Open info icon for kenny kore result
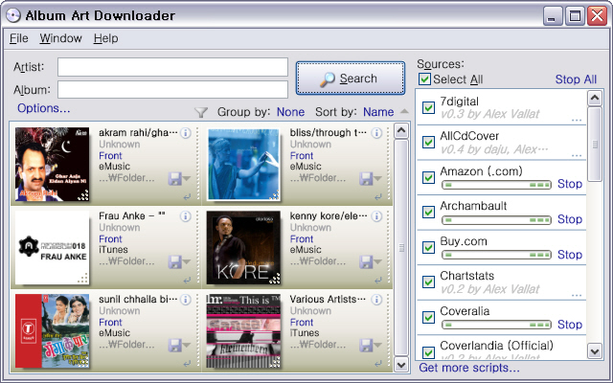Screen dimensions: 613x383 point(376,216)
